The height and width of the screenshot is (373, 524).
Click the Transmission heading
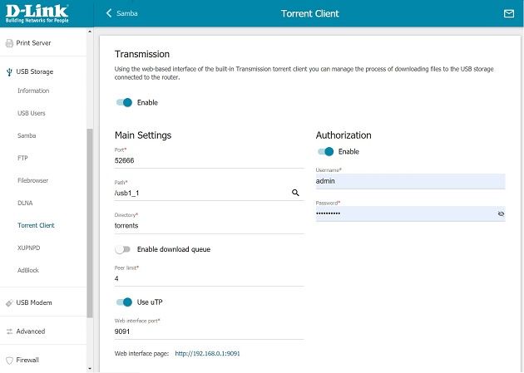[142, 54]
